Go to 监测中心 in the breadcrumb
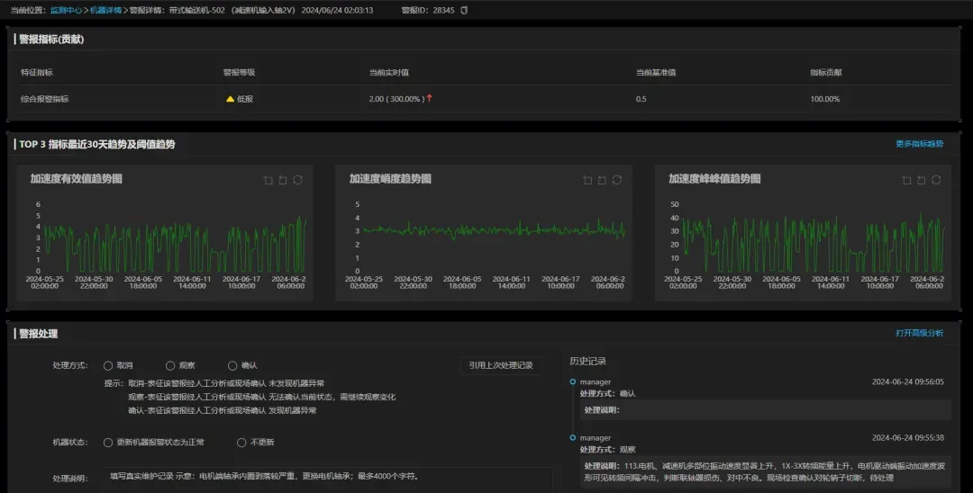Viewport: 973px width, 493px height. [64, 10]
